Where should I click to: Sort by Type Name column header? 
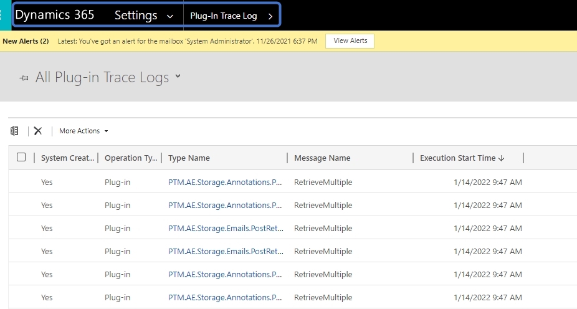189,158
